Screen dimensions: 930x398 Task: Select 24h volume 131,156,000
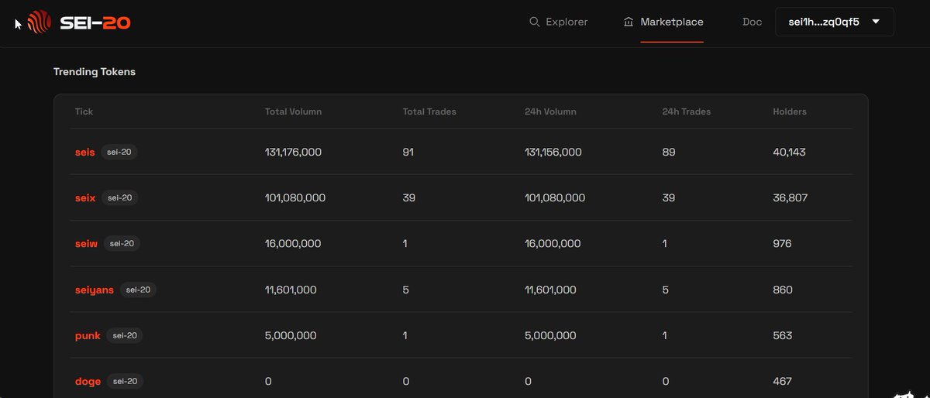(553, 153)
